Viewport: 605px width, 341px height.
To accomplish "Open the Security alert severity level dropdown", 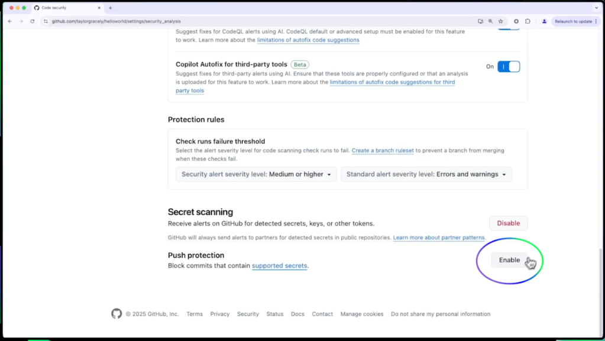I will [x=256, y=174].
